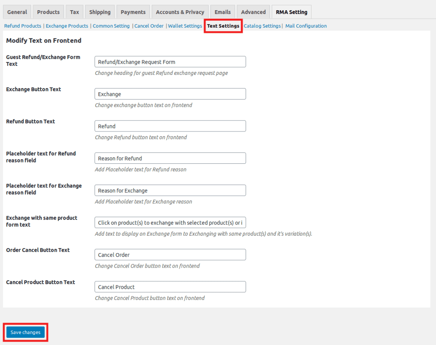Click the Cancel Product Button Text field
Viewport: 436px width, 345px height.
[170, 287]
